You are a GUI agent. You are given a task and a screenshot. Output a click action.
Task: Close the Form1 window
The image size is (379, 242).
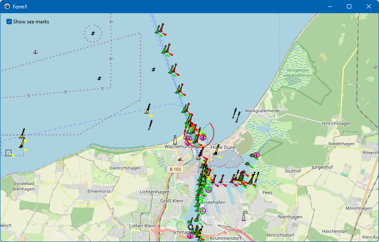tap(368, 6)
